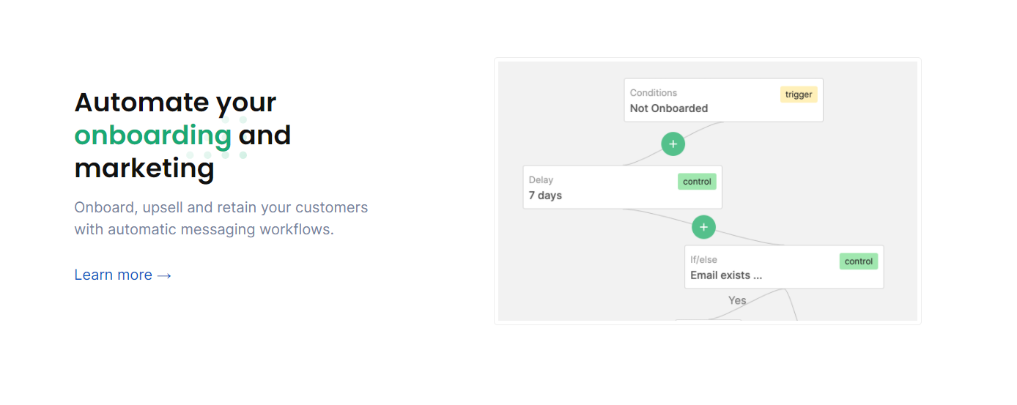Screen dimensions: 1017x405
Task: Click the yellow trigger badge
Action: coord(799,94)
